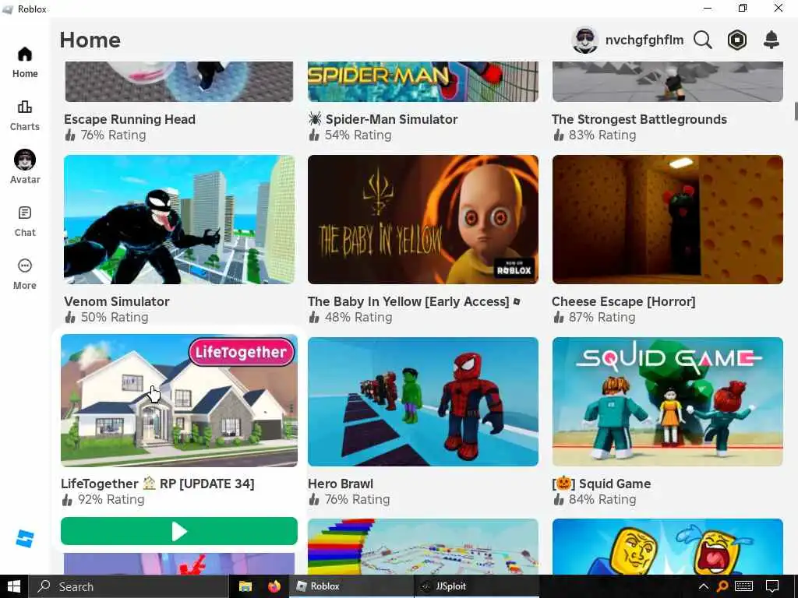798x598 pixels.
Task: Click the nvchgfghflm username
Action: click(644, 40)
